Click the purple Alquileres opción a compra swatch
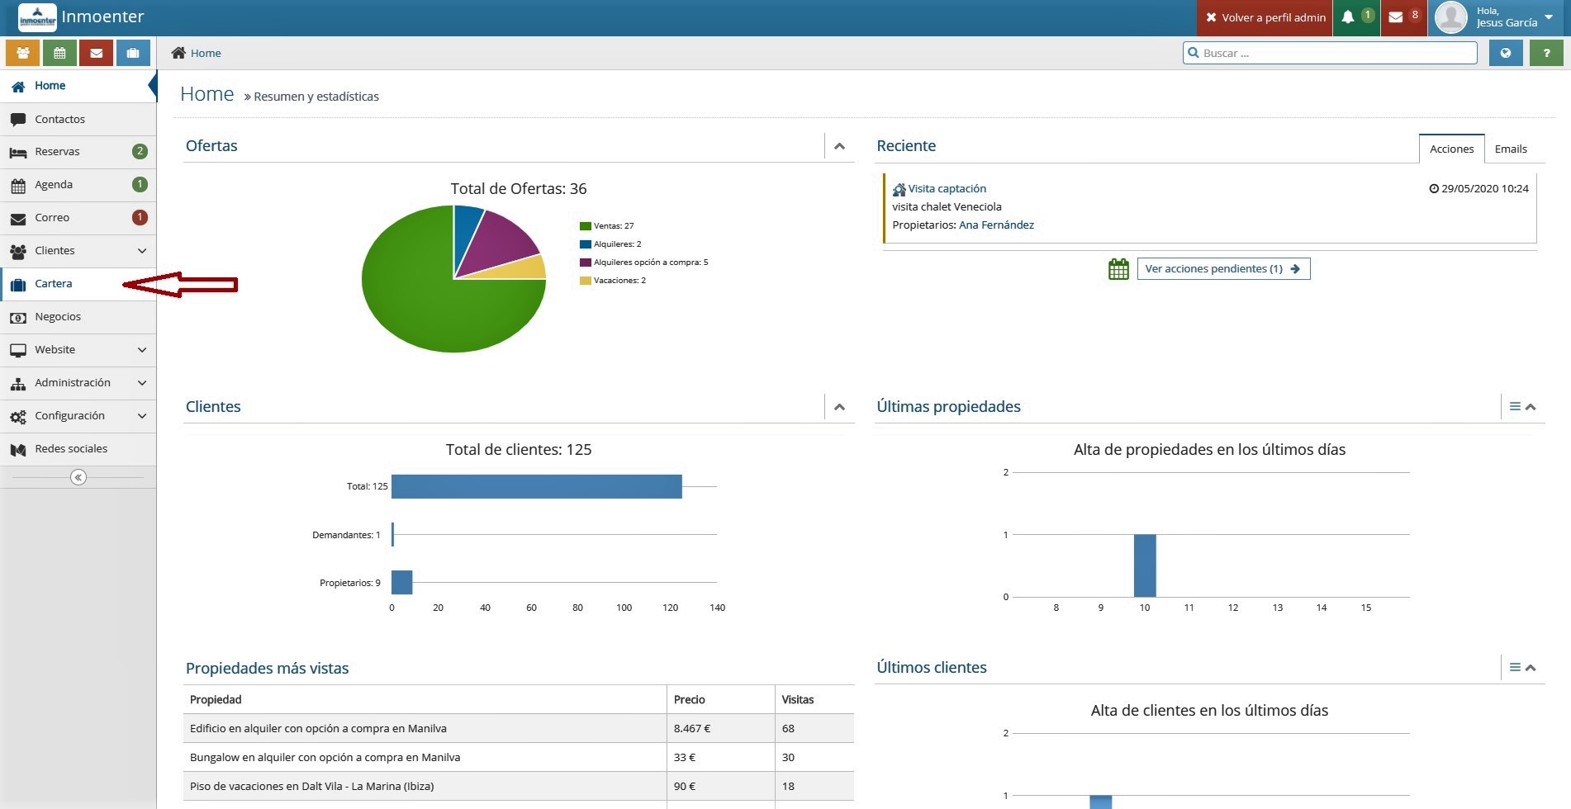Image resolution: width=1571 pixels, height=809 pixels. 586,263
